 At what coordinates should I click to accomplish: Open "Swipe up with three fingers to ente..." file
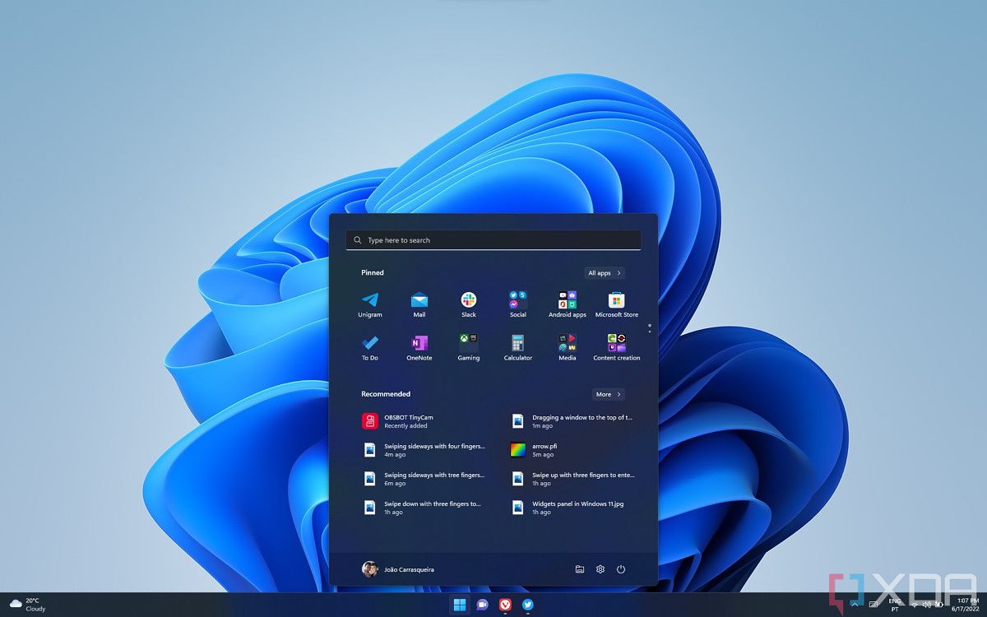(572, 479)
